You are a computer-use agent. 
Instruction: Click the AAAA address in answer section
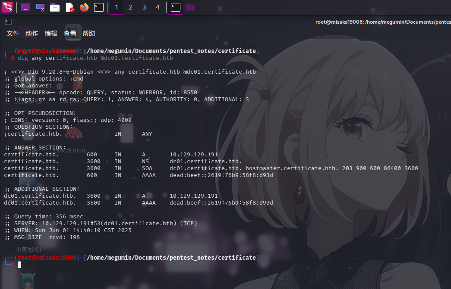pos(221,175)
